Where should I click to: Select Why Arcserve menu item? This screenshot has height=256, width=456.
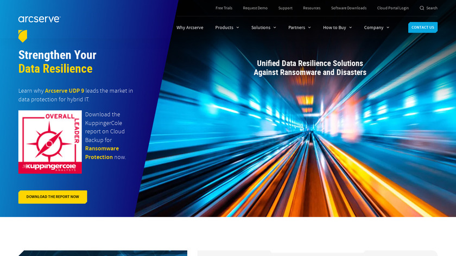[x=189, y=28]
